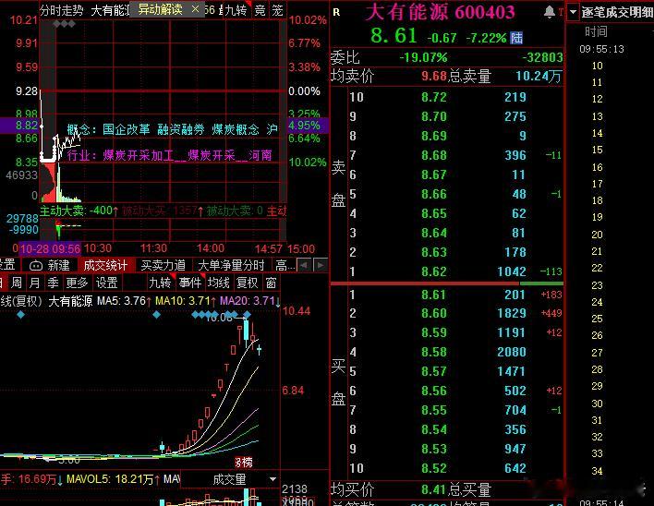The image size is (654, 506).
Task: Click the diamond event markers at the top of the intraday chart
Action: point(65,24)
